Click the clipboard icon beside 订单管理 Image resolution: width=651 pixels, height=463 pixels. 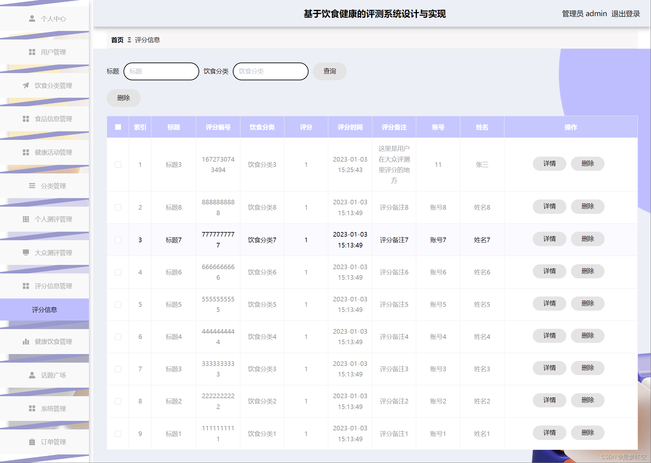coord(32,442)
